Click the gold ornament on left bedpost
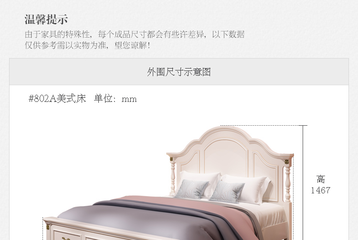 (x=171, y=159)
